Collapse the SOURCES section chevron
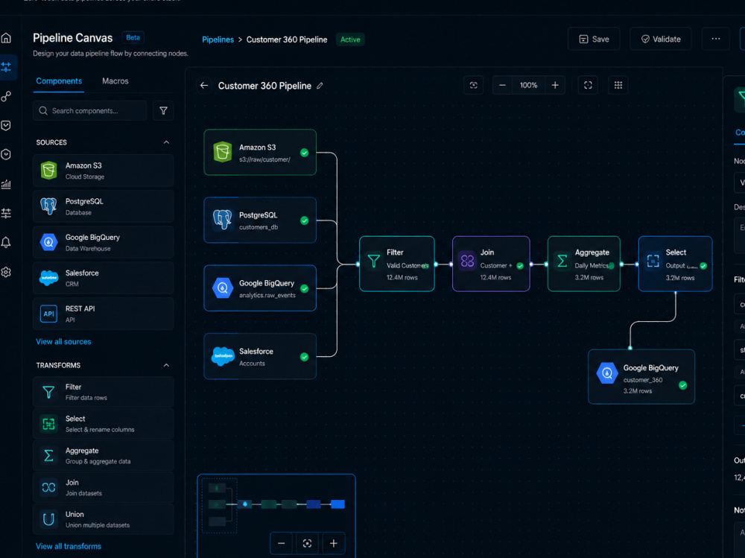The image size is (745, 558). tap(166, 142)
